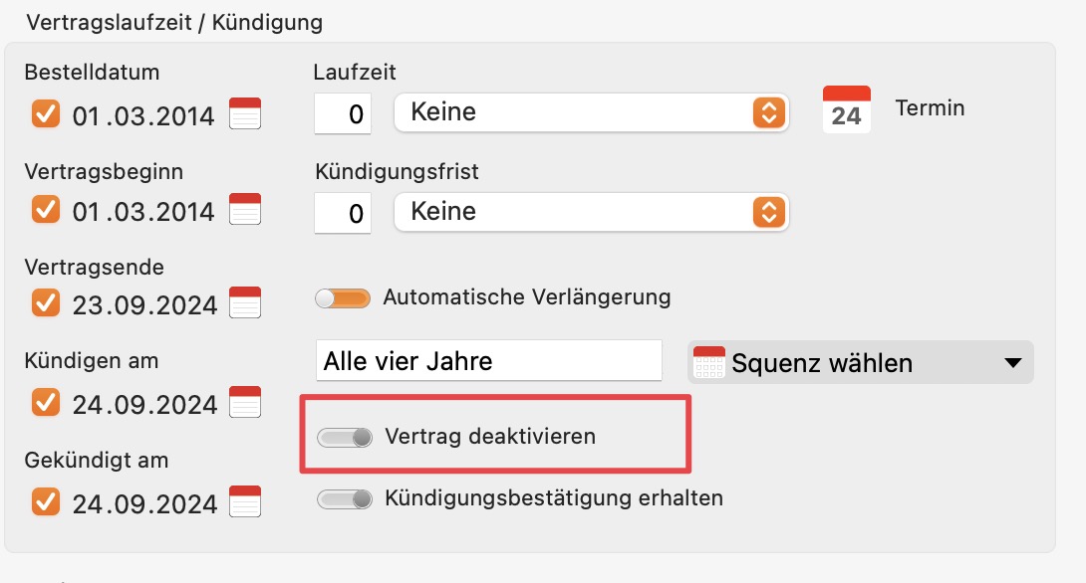Toggle the Vertrag deaktivieren switch
Image resolution: width=1086 pixels, height=583 pixels.
point(344,437)
